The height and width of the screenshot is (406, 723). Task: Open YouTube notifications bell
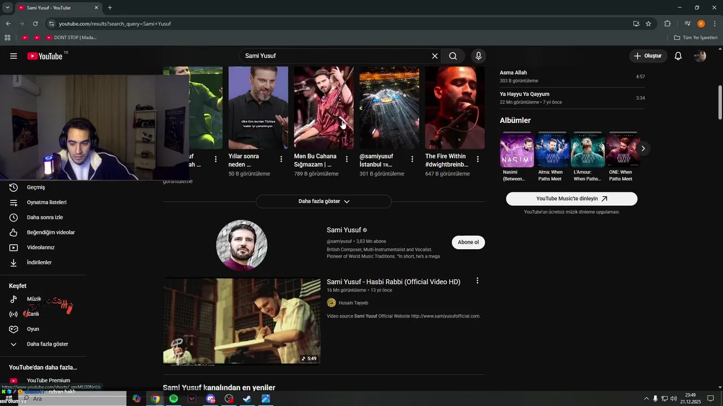[x=678, y=56]
